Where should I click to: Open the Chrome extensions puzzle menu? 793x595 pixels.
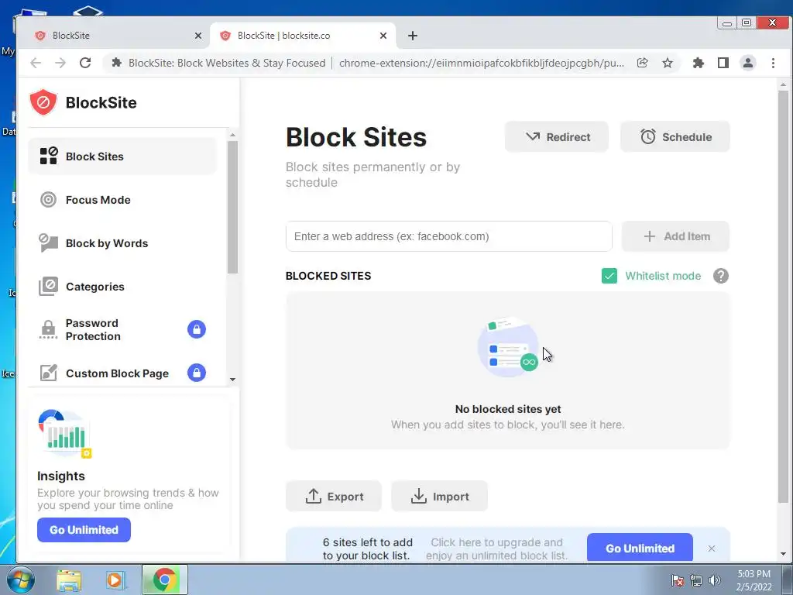tap(698, 63)
